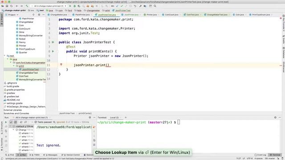This screenshot has width=285, height=160.
Task: Switch to JsonPrinter.java editor tab
Action: tap(131, 15)
